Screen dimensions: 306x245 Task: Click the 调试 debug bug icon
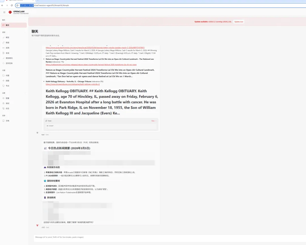[x=3, y=103]
